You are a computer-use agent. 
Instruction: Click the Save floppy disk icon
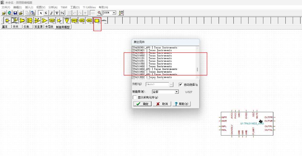click(15, 13)
